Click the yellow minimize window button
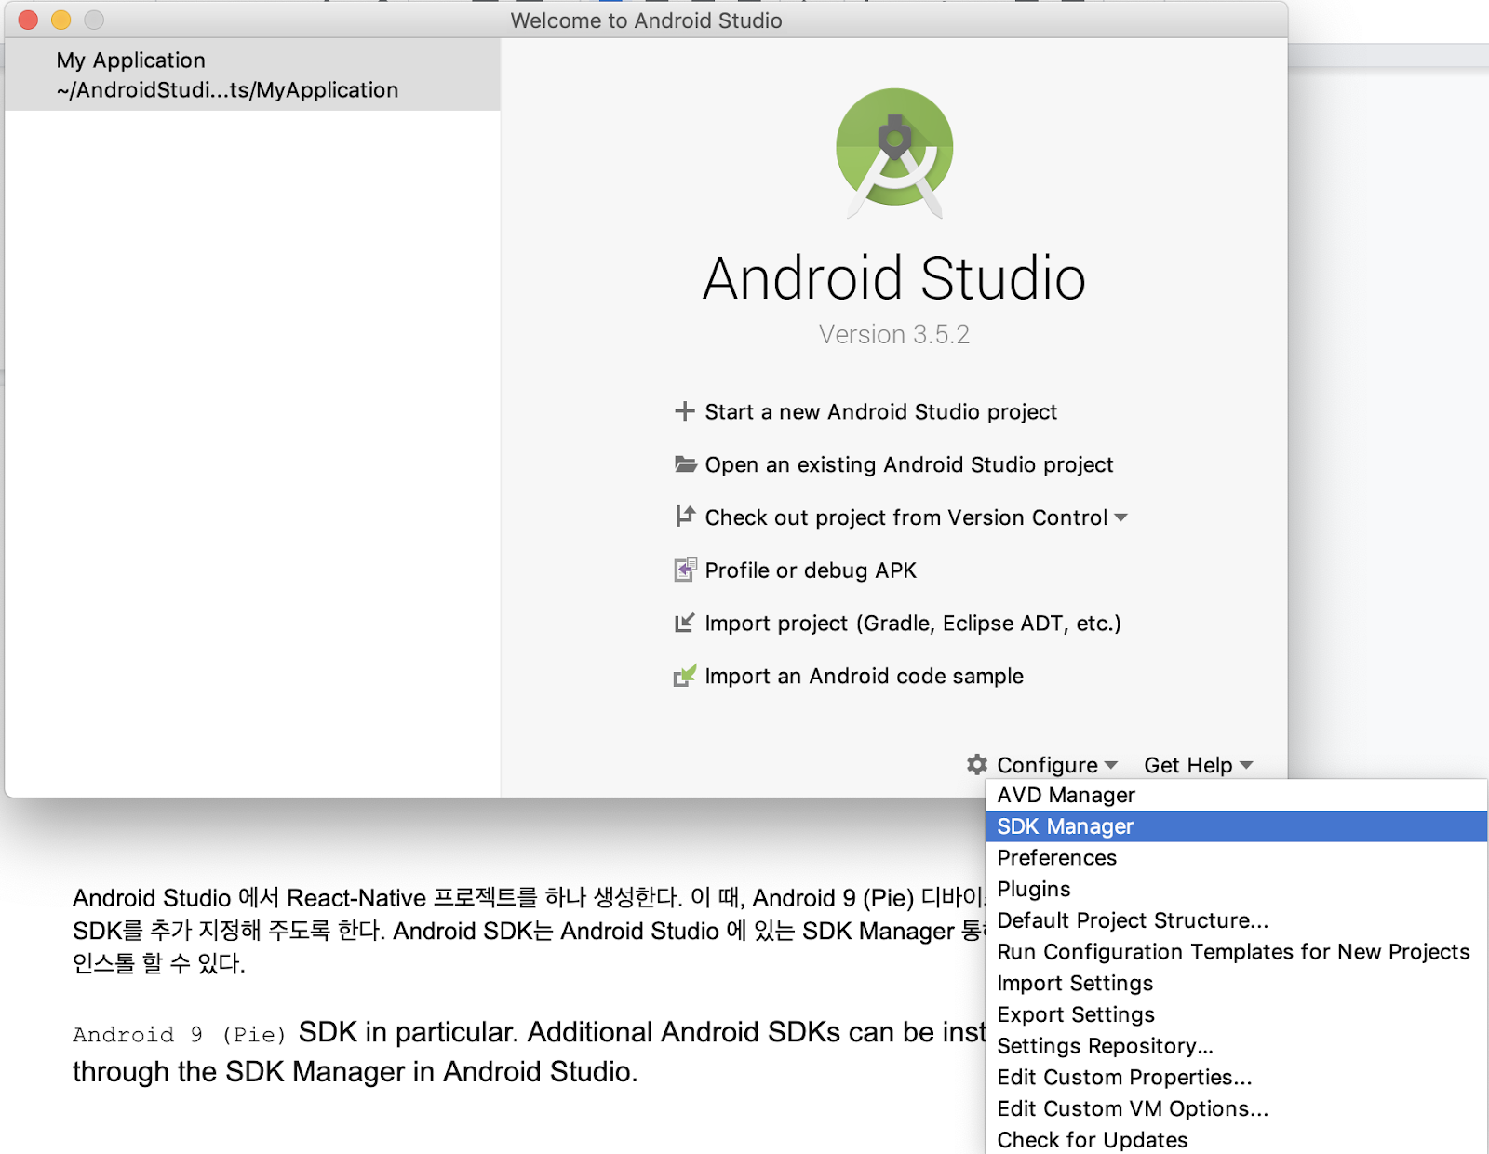This screenshot has height=1154, width=1489. click(60, 20)
